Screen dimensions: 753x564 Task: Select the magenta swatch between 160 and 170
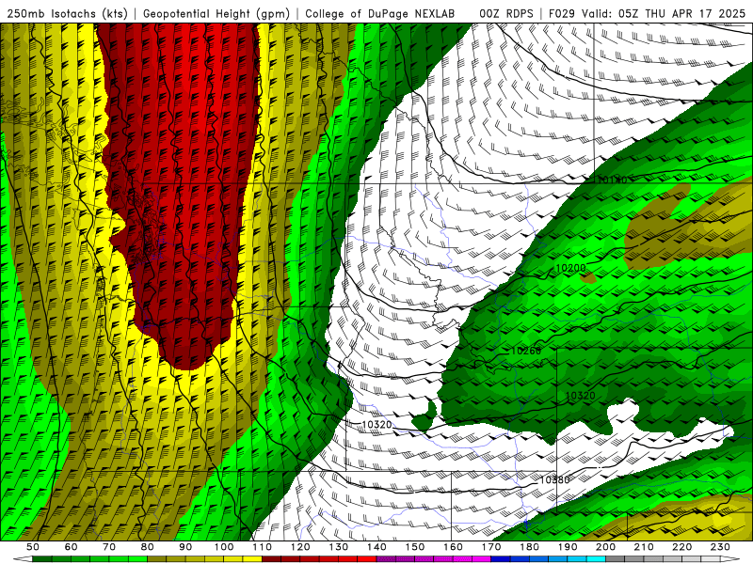click(x=482, y=559)
